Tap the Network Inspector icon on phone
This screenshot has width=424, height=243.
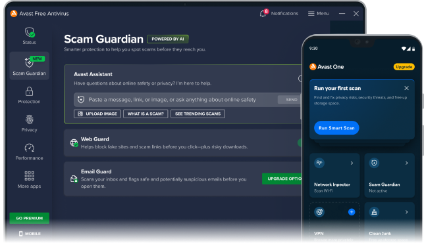[x=319, y=163]
